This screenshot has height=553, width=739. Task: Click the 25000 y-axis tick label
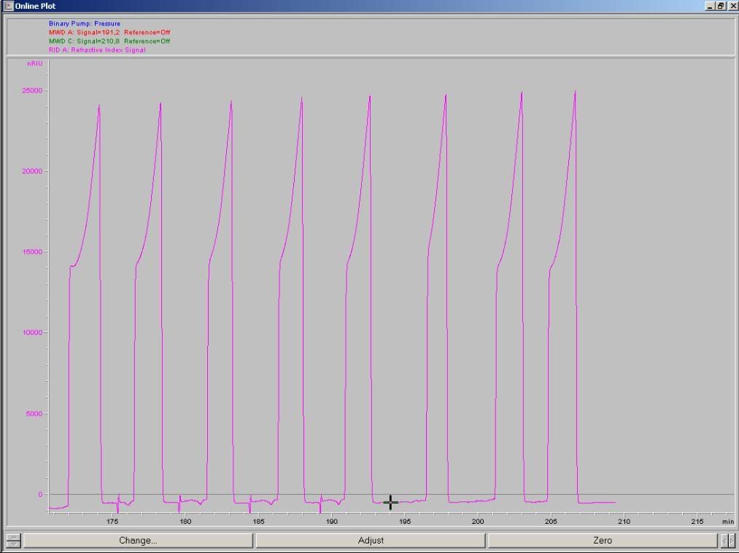click(33, 90)
